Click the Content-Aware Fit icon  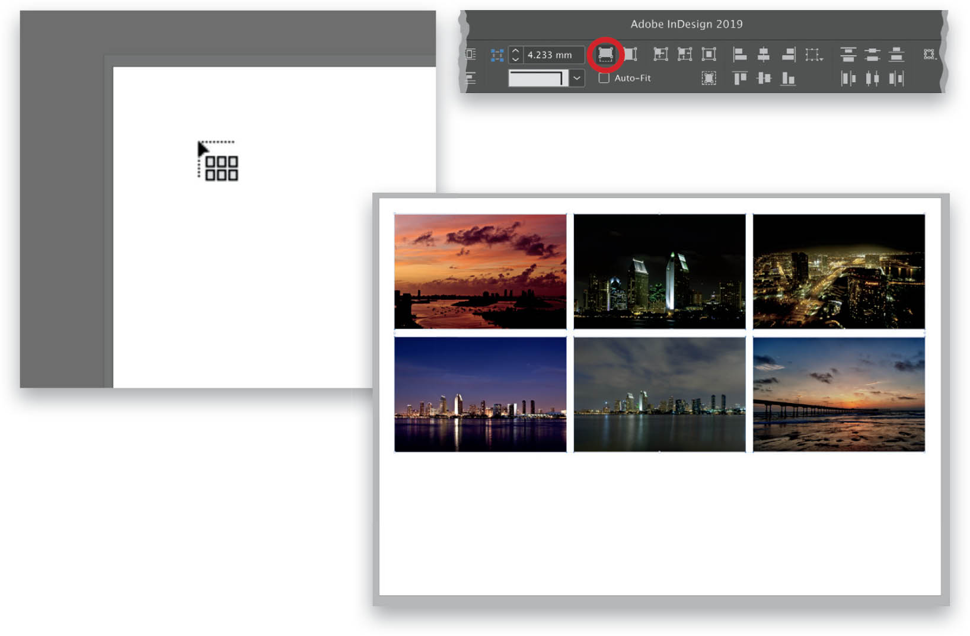(x=709, y=78)
